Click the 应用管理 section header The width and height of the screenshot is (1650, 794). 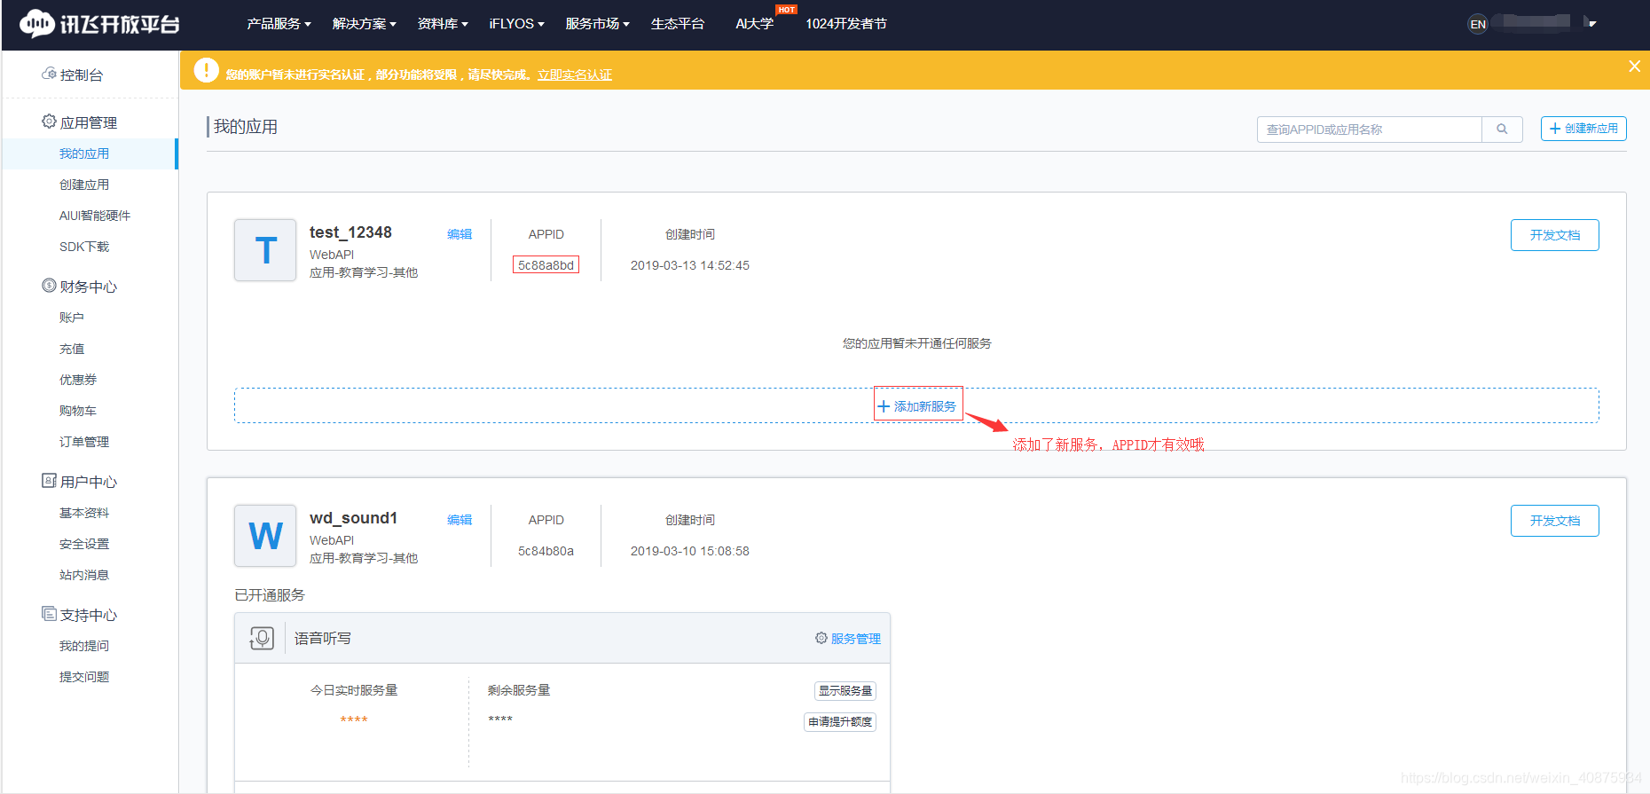(x=80, y=122)
